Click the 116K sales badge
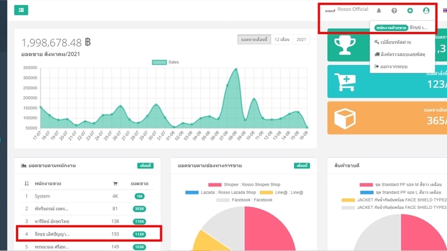The height and width of the screenshot is (251, 447). [x=139, y=222]
